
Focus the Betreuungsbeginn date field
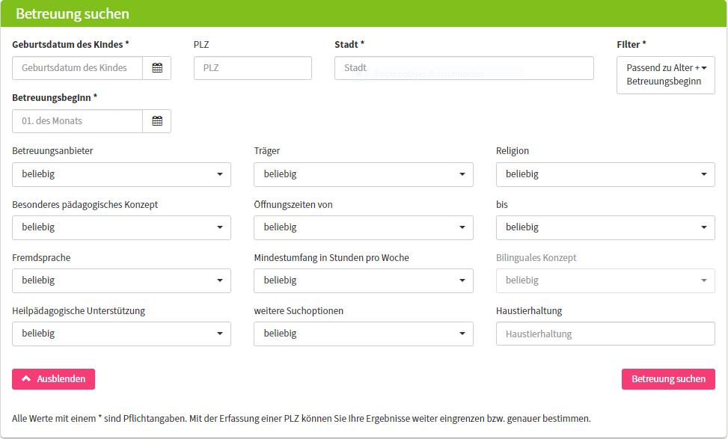point(77,121)
